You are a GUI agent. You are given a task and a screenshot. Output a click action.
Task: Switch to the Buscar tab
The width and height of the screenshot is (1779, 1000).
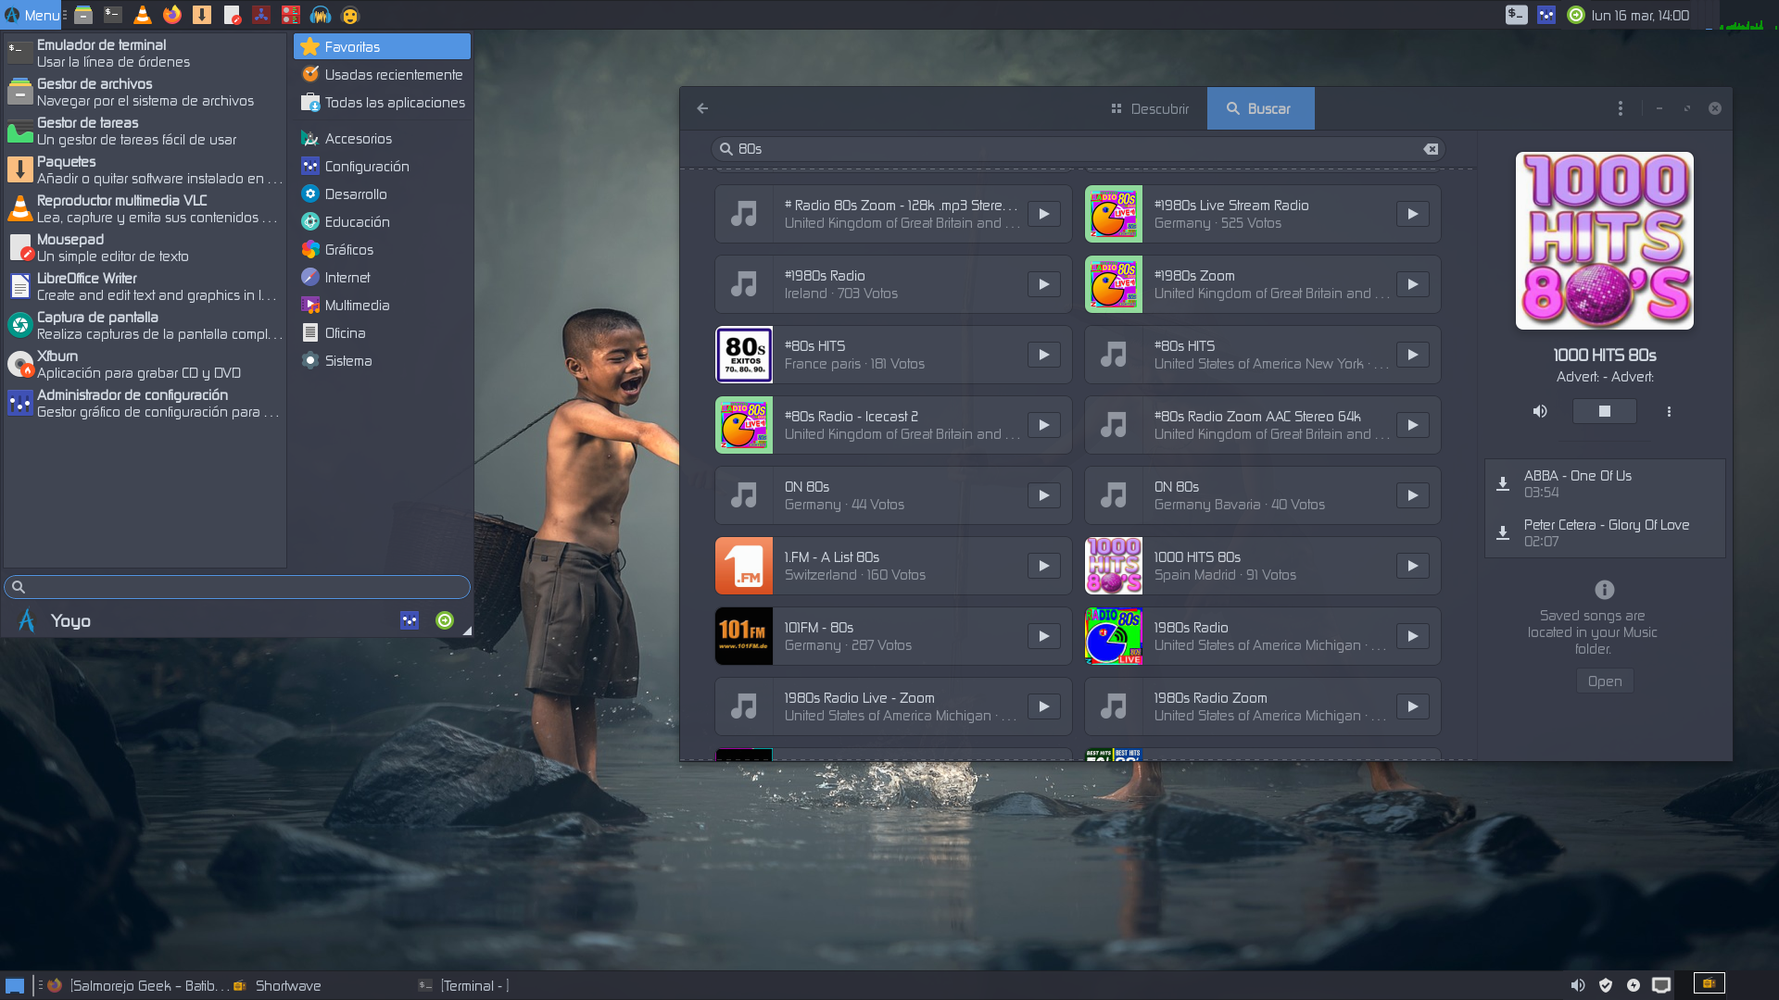coord(1259,108)
